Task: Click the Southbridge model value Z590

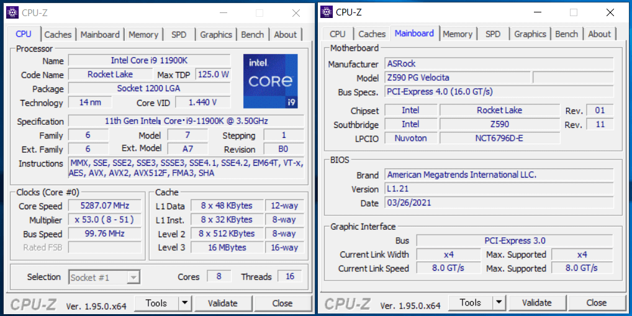Action: point(500,124)
